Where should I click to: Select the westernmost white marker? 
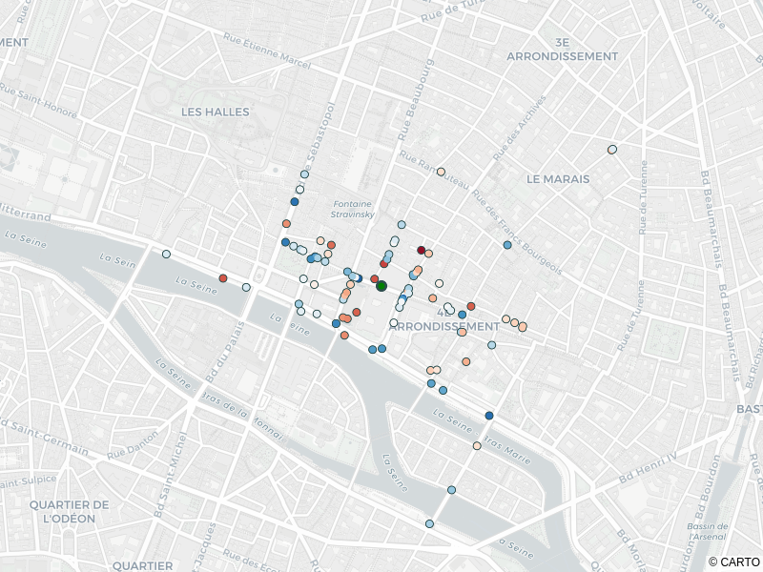pos(166,255)
